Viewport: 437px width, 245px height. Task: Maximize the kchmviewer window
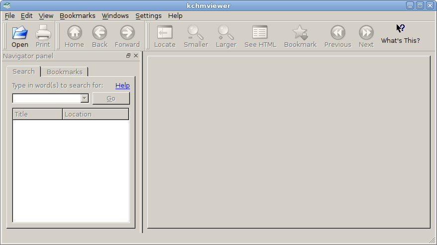click(420, 5)
